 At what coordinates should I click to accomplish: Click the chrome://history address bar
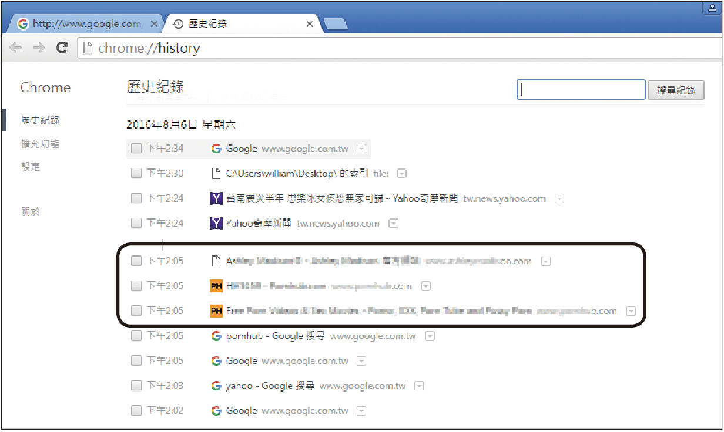click(x=400, y=48)
